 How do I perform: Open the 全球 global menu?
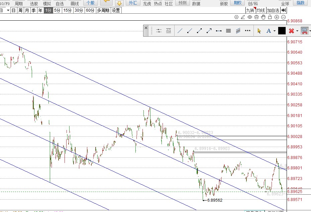285,4
